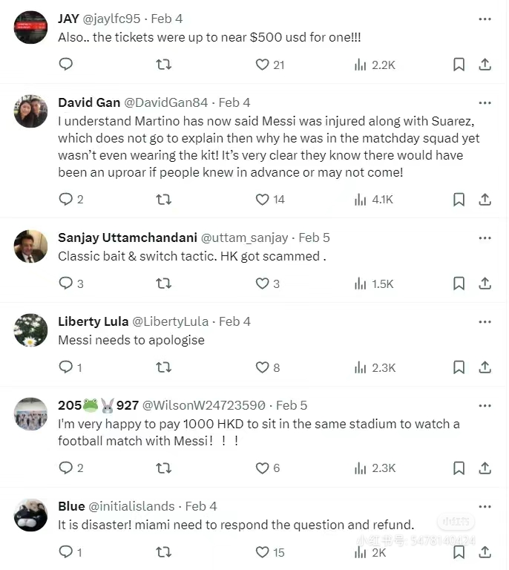Image resolution: width=509 pixels, height=570 pixels.
Task: Retweet David Gan's tweet about Martino
Action: pos(164,199)
